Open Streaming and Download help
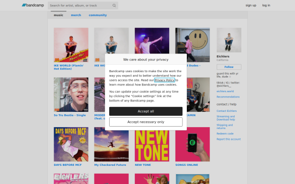The height and width of the screenshot is (184, 295). tap(226, 118)
